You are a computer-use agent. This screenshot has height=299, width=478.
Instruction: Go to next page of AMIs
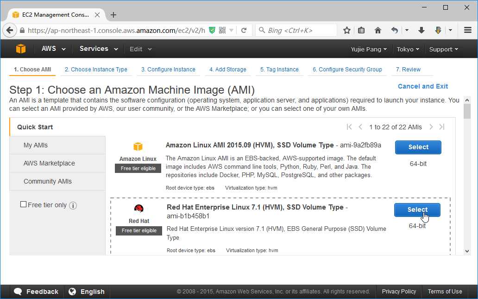(431, 127)
